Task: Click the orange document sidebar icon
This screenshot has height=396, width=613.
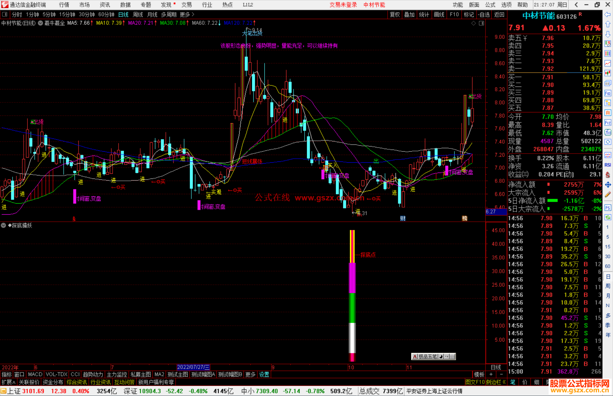Action: click(x=608, y=113)
